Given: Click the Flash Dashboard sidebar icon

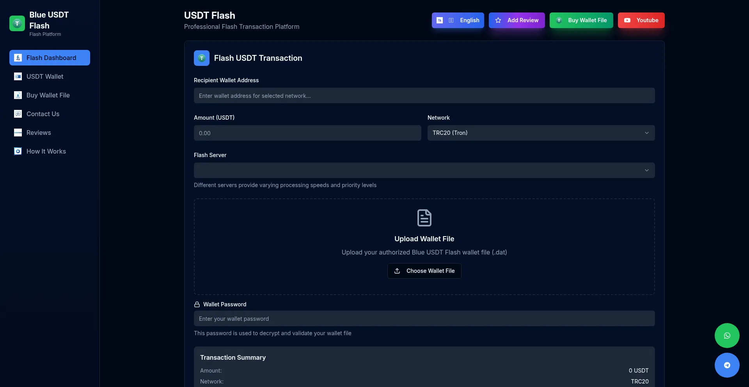Looking at the screenshot, I should (18, 58).
